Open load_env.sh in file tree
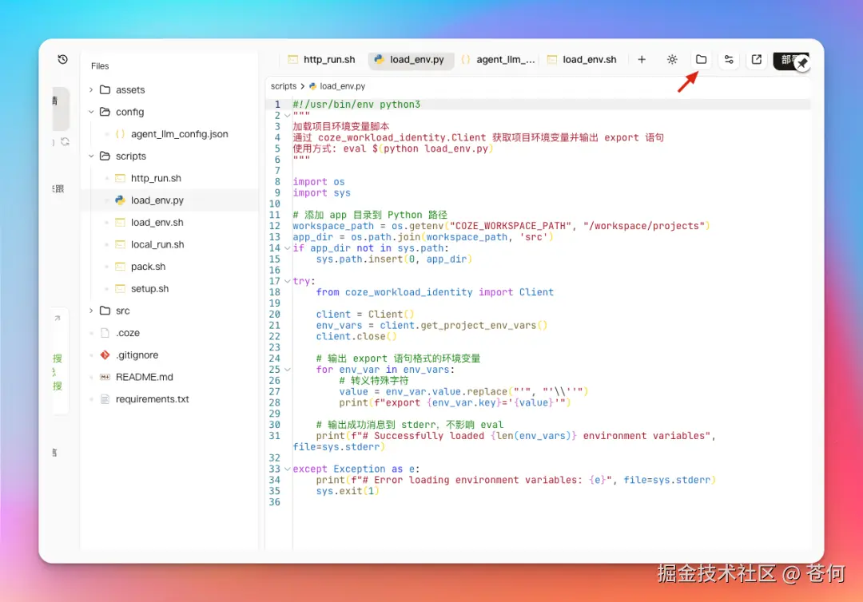 click(x=157, y=222)
